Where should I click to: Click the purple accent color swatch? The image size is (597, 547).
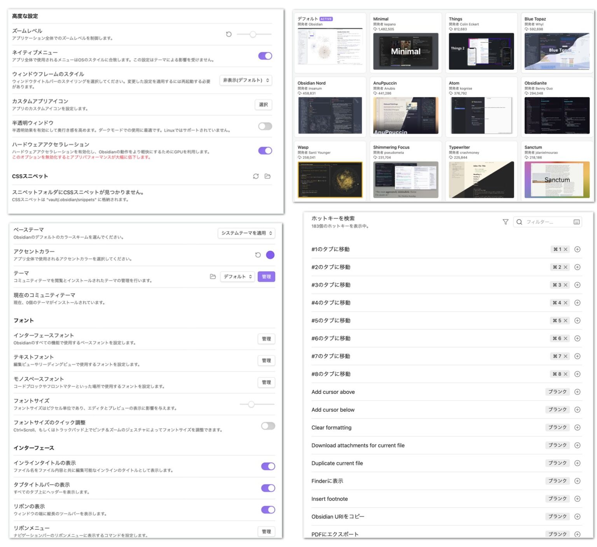[x=270, y=255]
